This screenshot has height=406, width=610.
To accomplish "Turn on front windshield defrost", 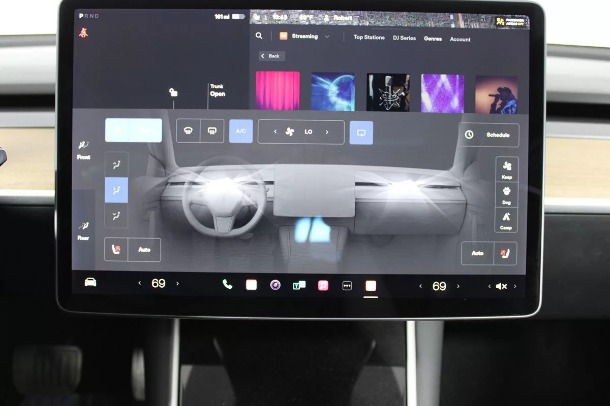I will [x=188, y=131].
